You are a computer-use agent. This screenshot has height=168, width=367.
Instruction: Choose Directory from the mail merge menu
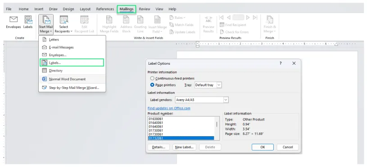click(x=72, y=71)
